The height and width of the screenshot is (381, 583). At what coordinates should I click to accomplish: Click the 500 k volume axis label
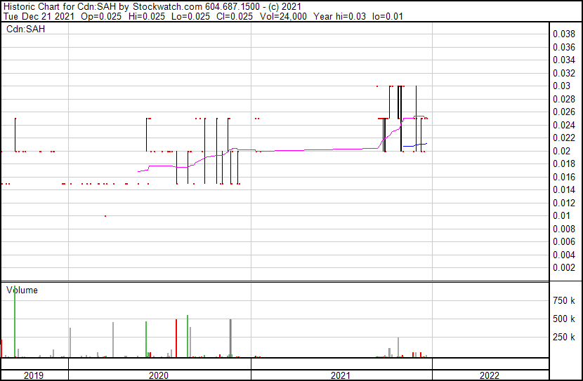(x=564, y=319)
